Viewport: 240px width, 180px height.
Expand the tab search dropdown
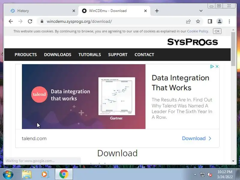(x=201, y=11)
